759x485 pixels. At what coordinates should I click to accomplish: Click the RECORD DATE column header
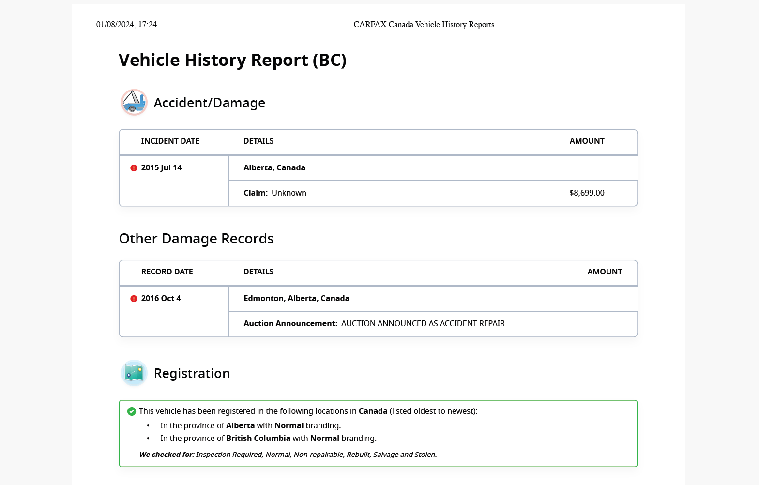tap(167, 272)
